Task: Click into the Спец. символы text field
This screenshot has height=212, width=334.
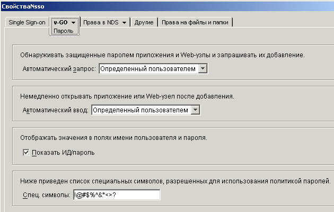Action: pyautogui.click(x=116, y=195)
